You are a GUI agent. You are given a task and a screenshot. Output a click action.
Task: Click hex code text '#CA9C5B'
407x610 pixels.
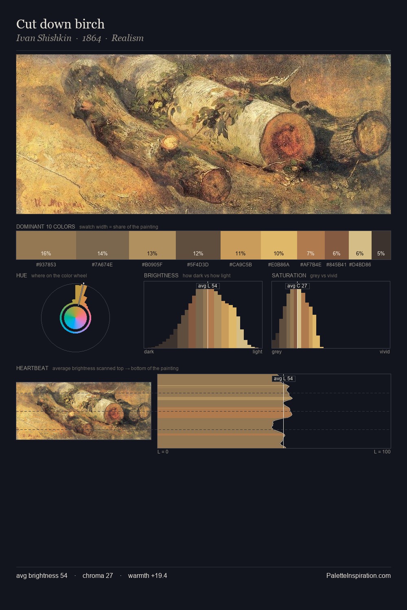coord(241,265)
